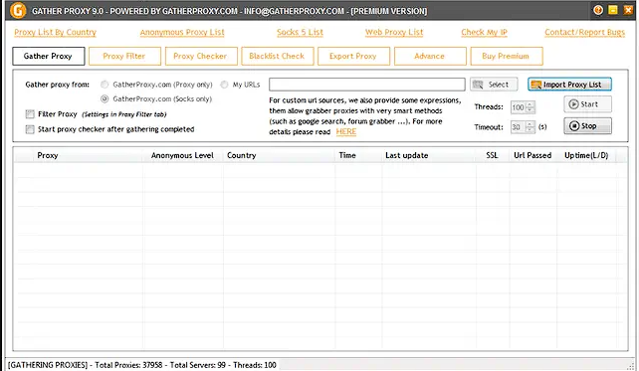Image resolution: width=639 pixels, height=371 pixels.
Task: Switch to Advance tab
Action: tap(430, 57)
